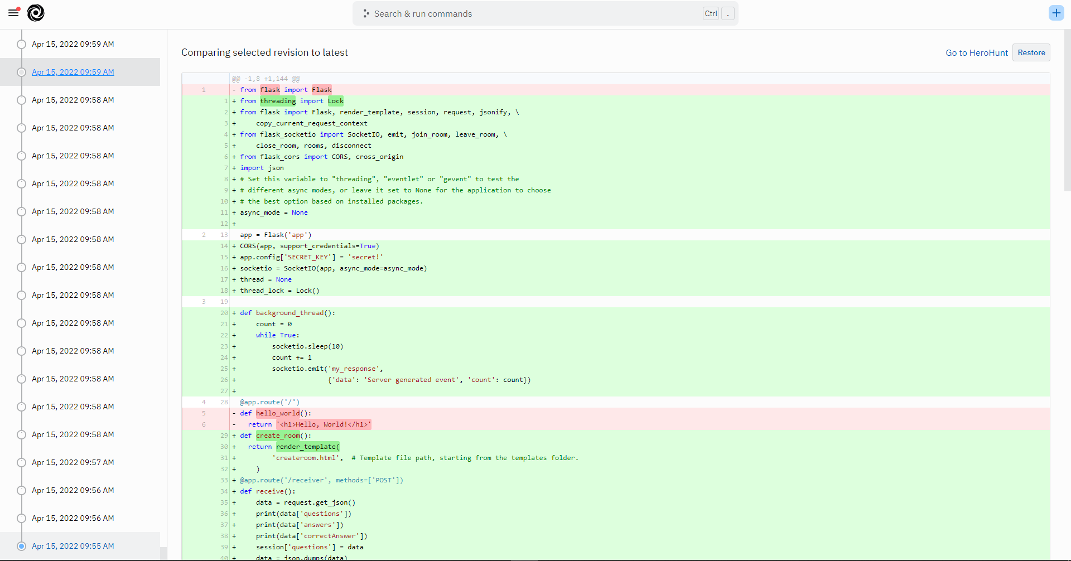Image resolution: width=1071 pixels, height=561 pixels.
Task: Click the plus button in top-right corner
Action: tap(1056, 13)
